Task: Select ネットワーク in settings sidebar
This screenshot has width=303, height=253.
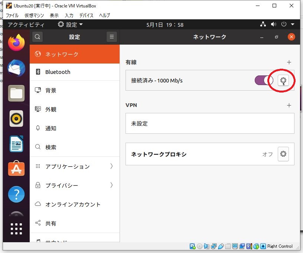Action: point(75,54)
